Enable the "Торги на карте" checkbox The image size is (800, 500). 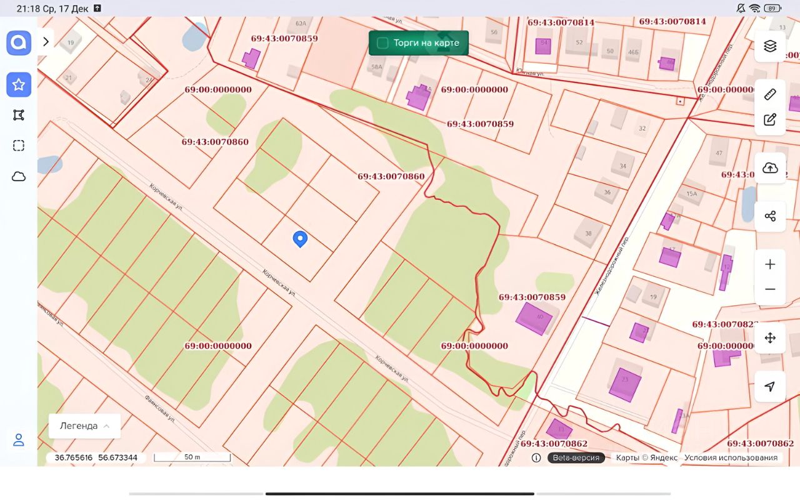coord(382,43)
